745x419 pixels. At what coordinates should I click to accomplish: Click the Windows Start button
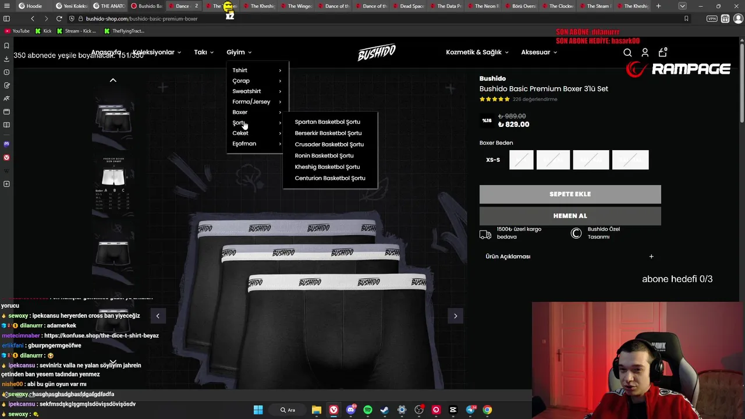pyautogui.click(x=258, y=410)
